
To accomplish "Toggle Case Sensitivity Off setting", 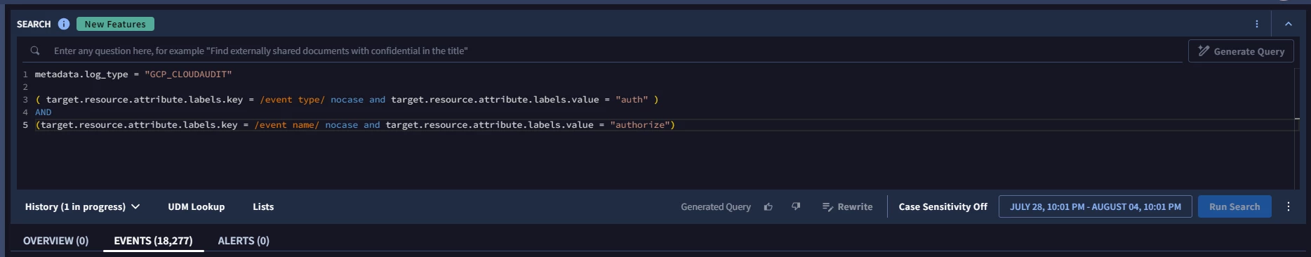I will click(x=943, y=206).
